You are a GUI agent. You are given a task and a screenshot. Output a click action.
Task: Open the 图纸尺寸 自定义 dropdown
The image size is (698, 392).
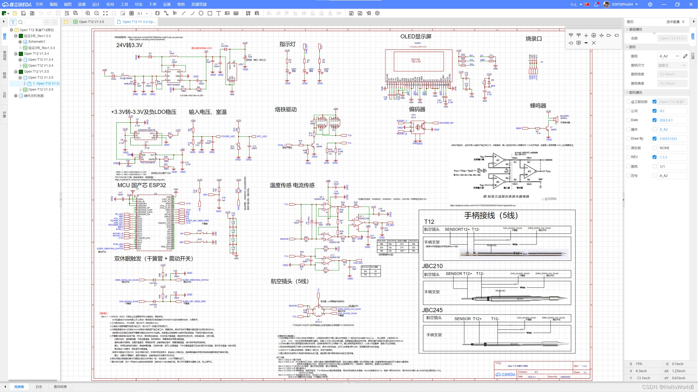[672, 65]
